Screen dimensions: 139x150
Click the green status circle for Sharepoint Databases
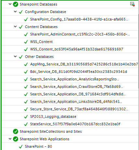point(16,4)
